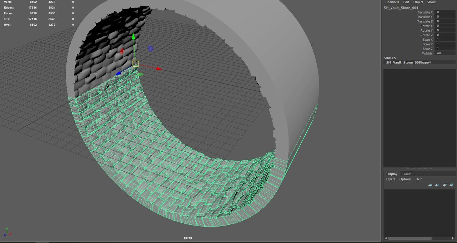Select the Rotate Y channel label
The height and width of the screenshot is (243, 457).
click(x=426, y=30)
